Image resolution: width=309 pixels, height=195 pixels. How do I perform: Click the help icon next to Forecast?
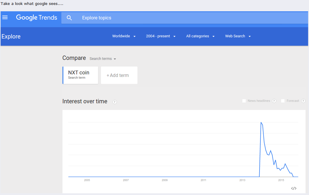click(303, 101)
